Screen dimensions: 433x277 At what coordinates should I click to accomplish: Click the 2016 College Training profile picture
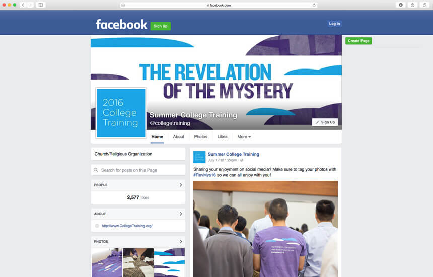click(121, 113)
